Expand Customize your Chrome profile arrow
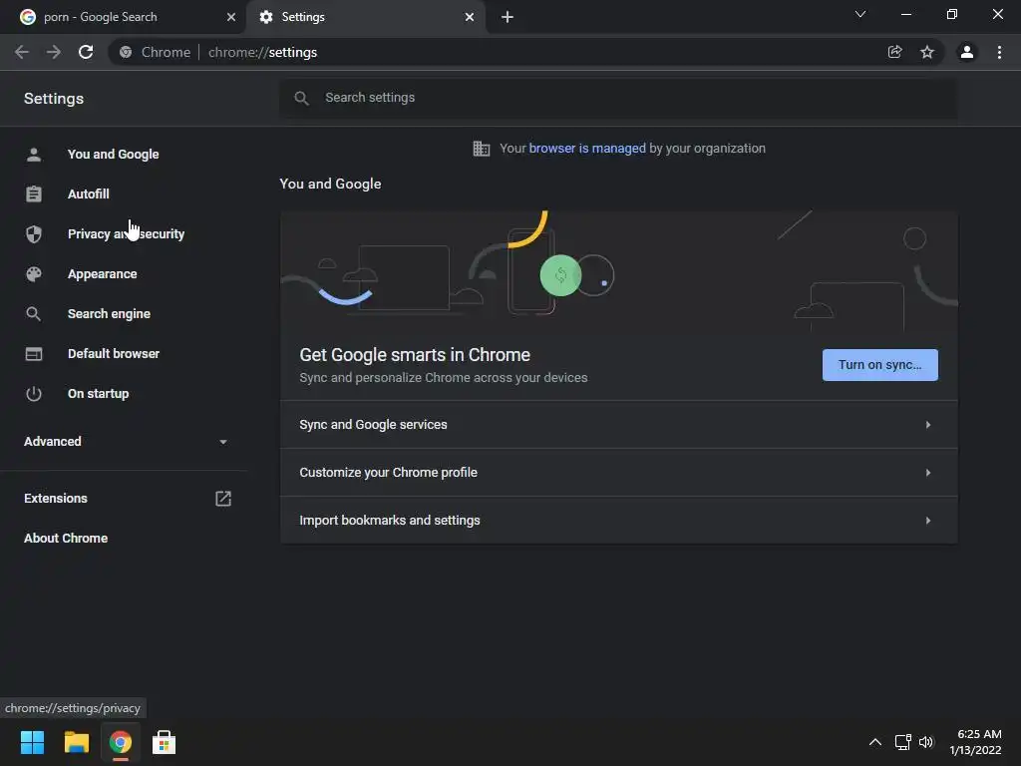The width and height of the screenshot is (1021, 766). tap(928, 472)
